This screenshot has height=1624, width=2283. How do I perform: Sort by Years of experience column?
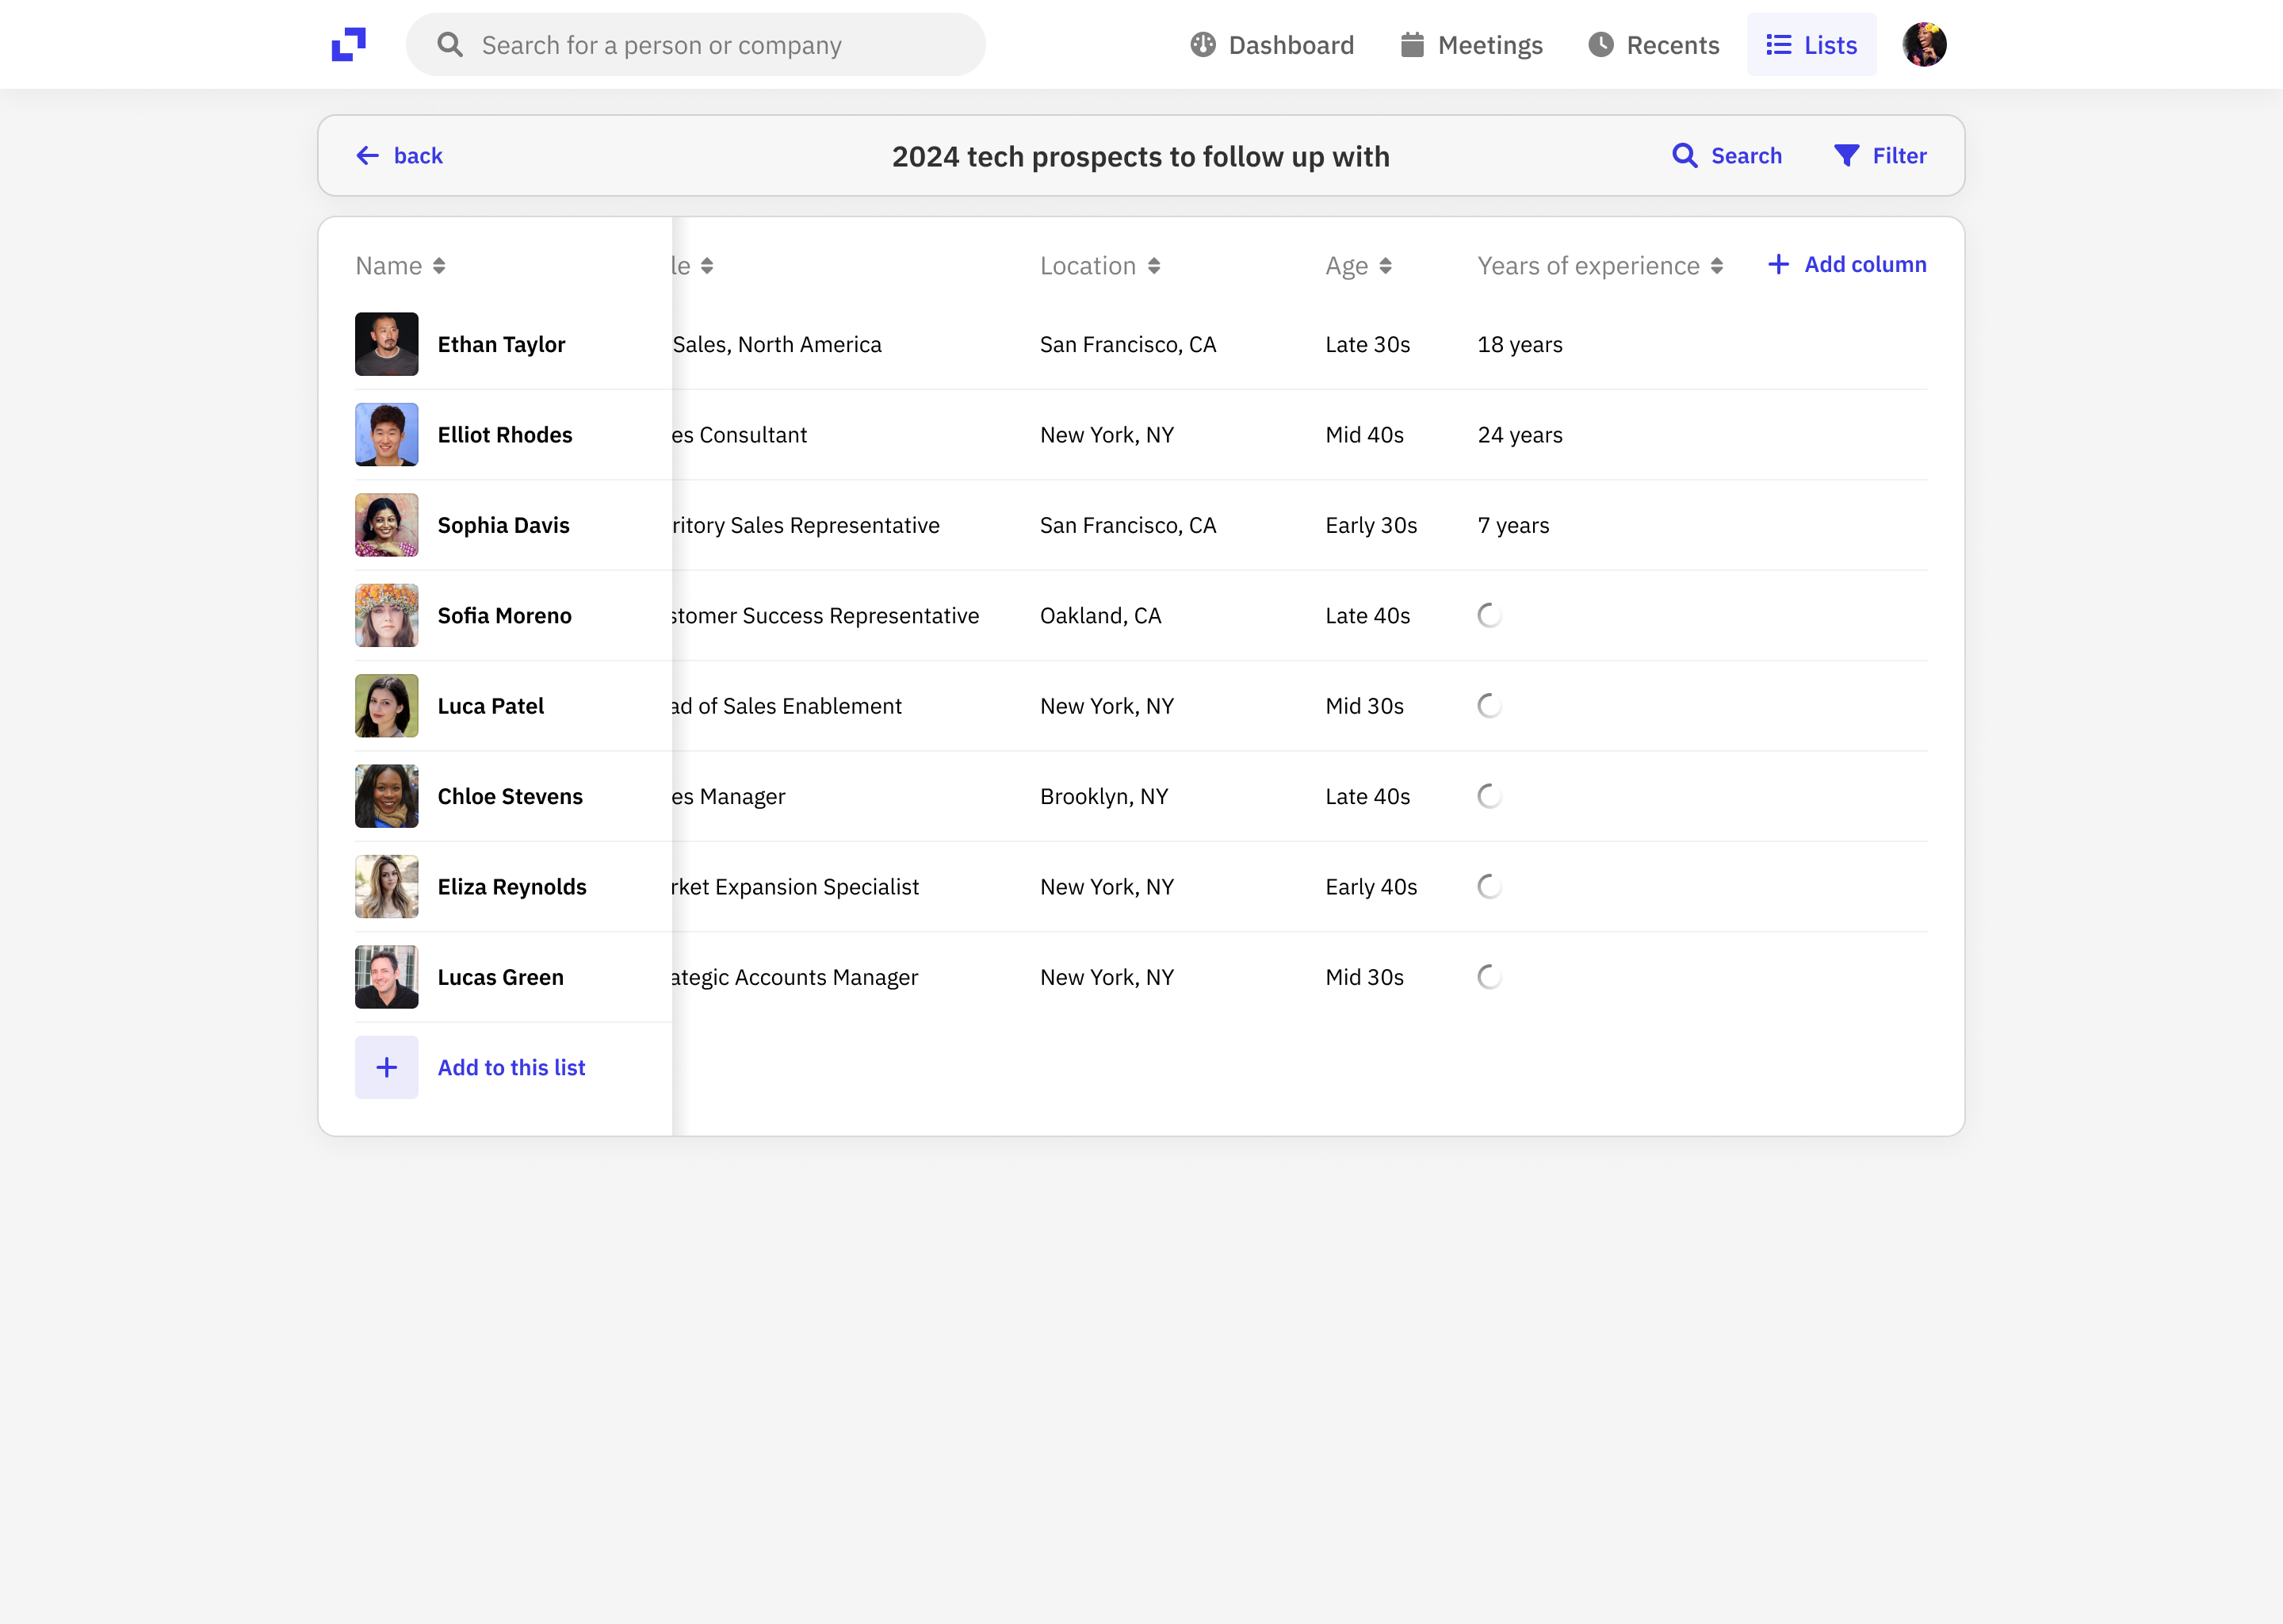[1716, 266]
